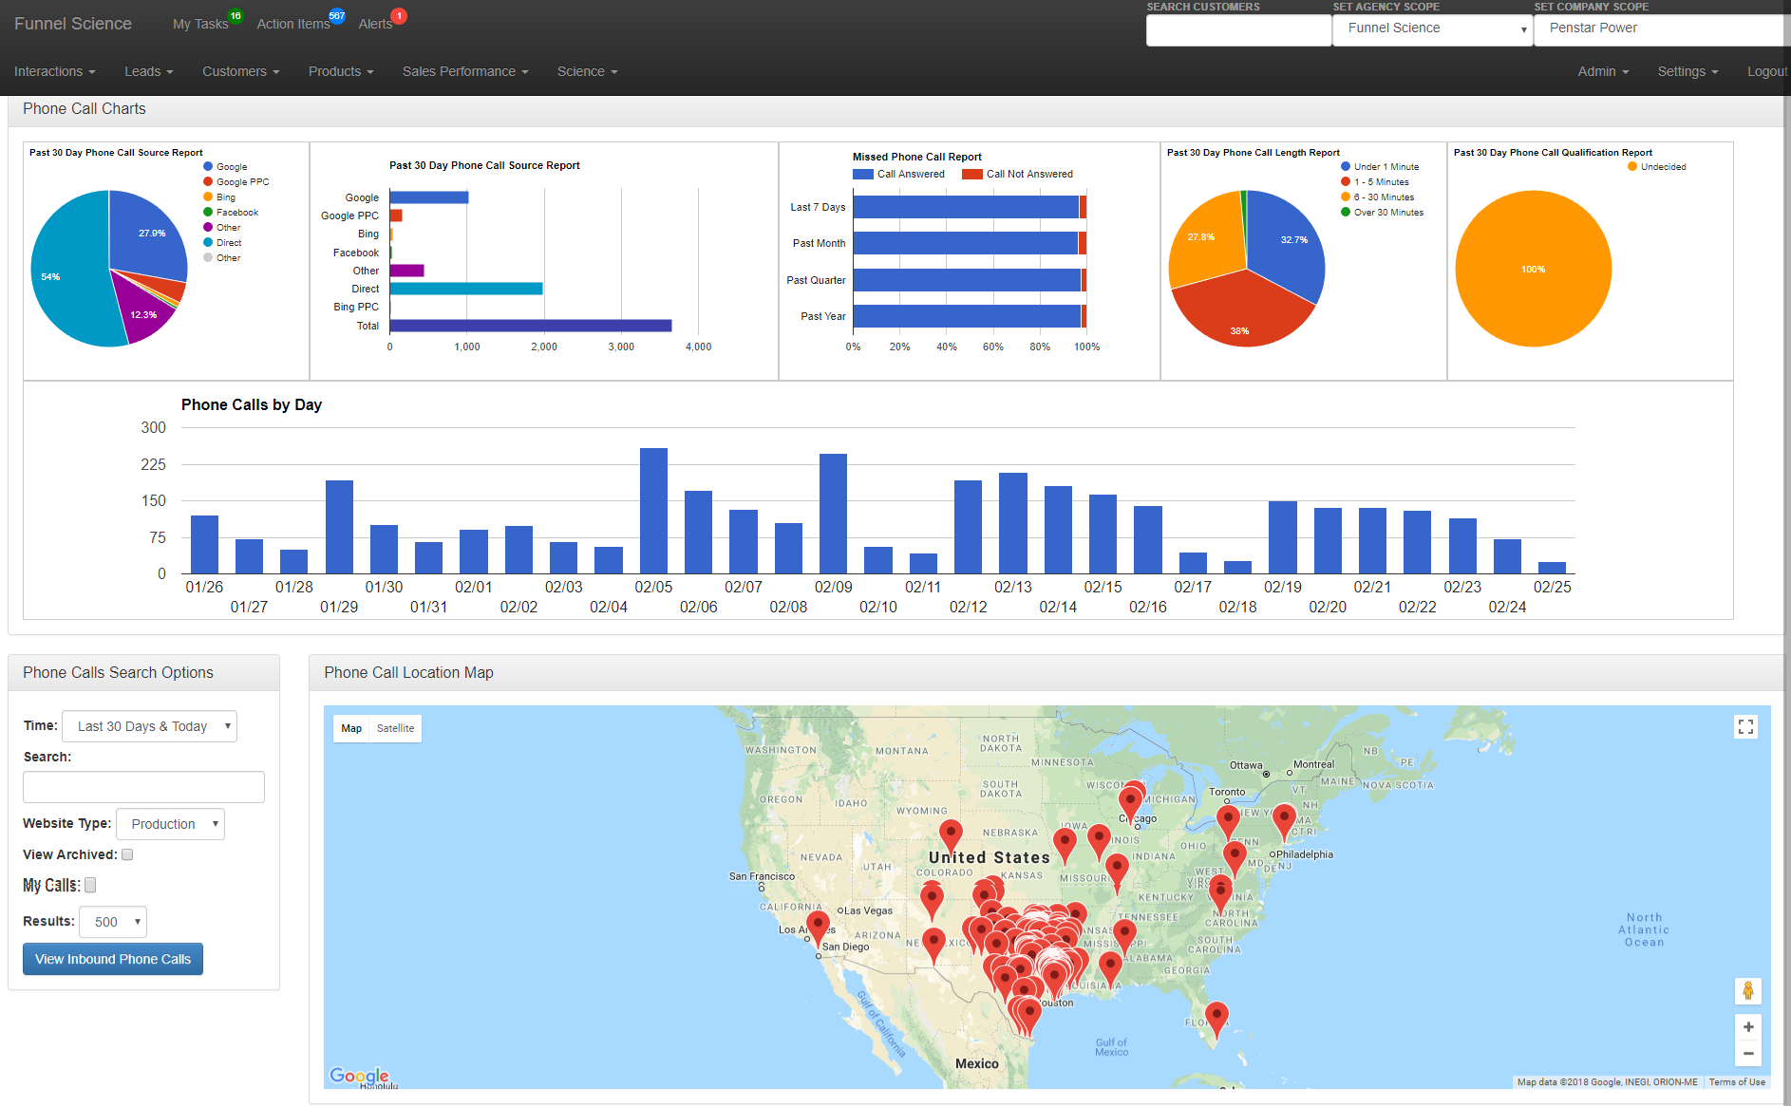This screenshot has height=1106, width=1791.
Task: Open the Science menu
Action: coord(587,71)
